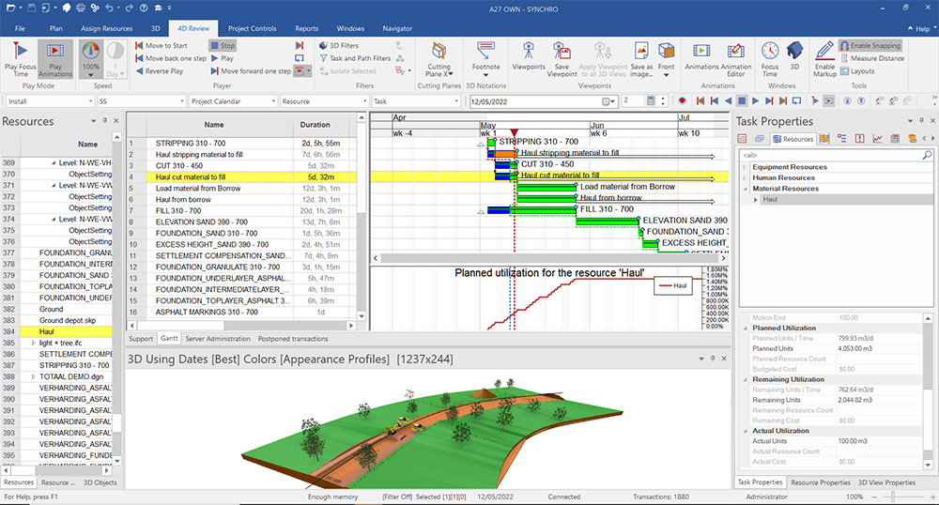Click the FILL 310 - 700 Gantt bar

pos(531,210)
